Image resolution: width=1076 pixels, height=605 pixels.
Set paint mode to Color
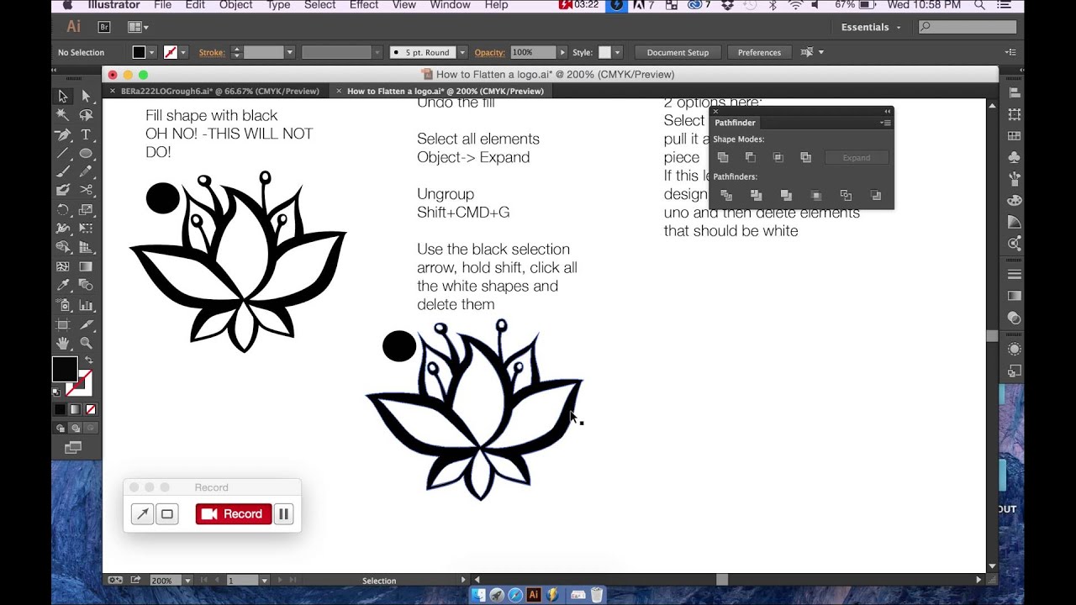coord(60,409)
